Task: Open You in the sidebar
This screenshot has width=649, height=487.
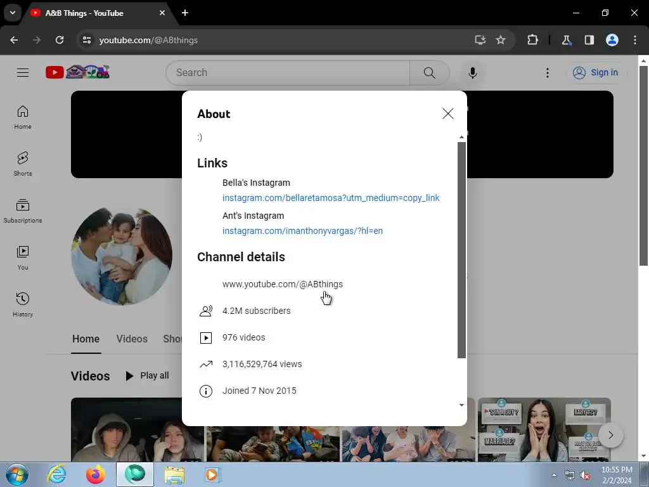Action: (23, 257)
